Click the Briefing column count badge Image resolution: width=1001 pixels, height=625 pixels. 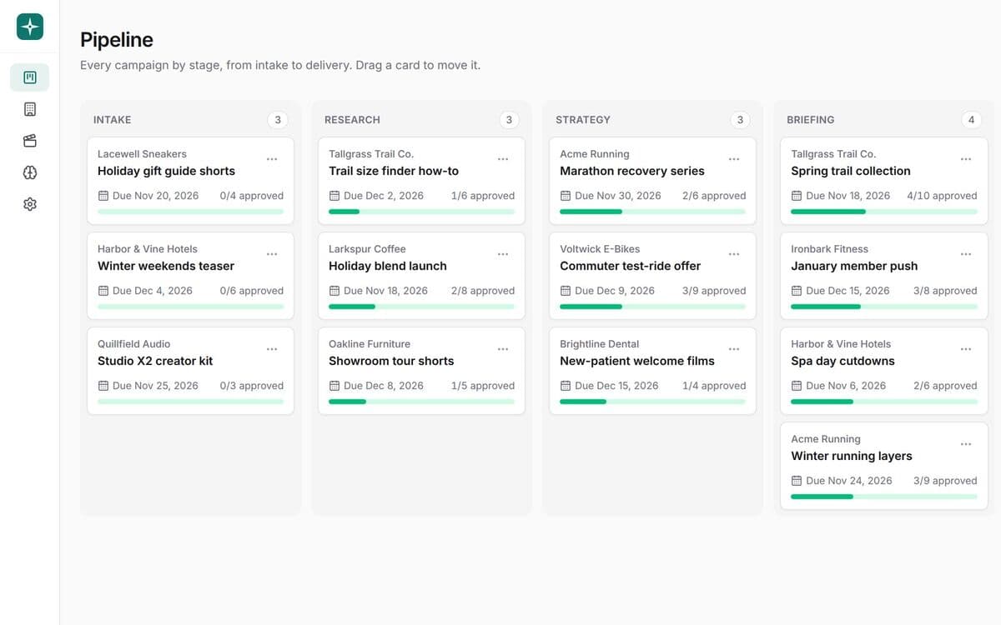click(971, 120)
